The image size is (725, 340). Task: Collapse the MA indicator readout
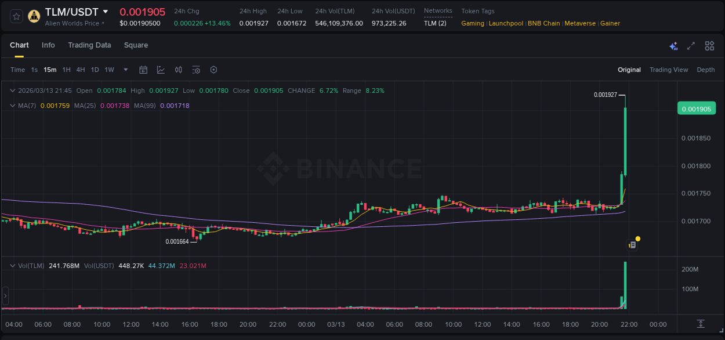click(13, 106)
